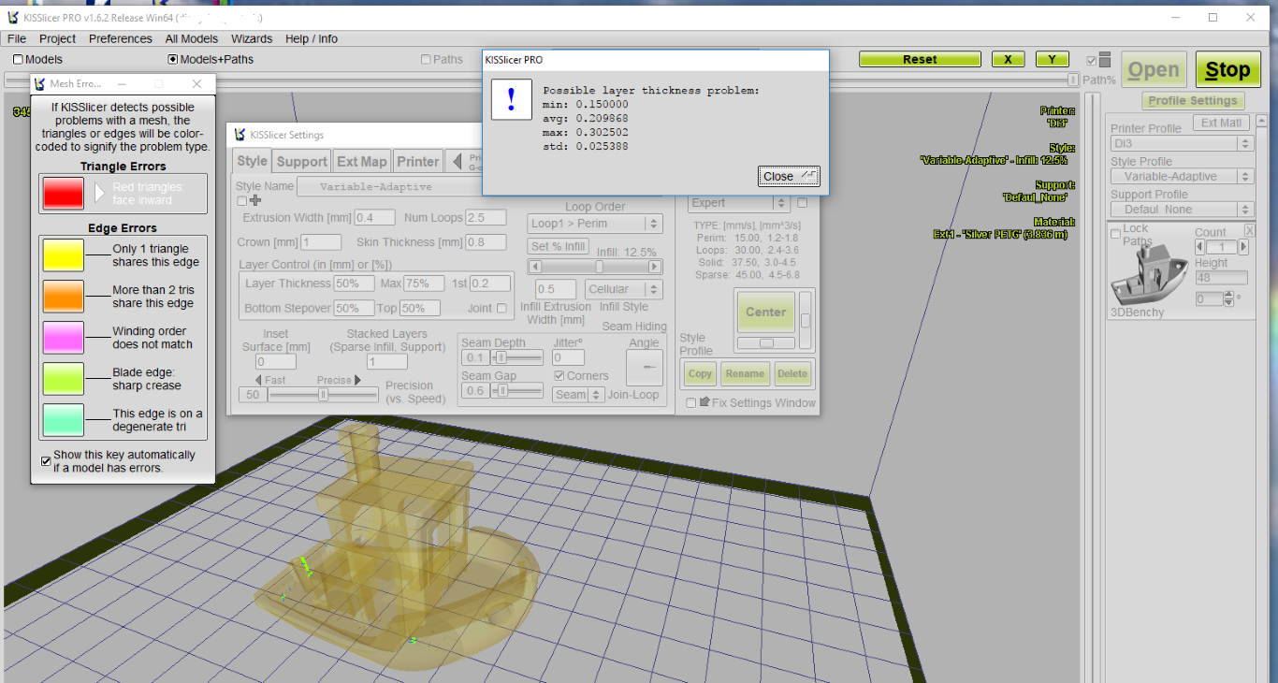The height and width of the screenshot is (683, 1278).
Task: Decrease 3DBenchy Count with left arrow
Action: 1200,247
